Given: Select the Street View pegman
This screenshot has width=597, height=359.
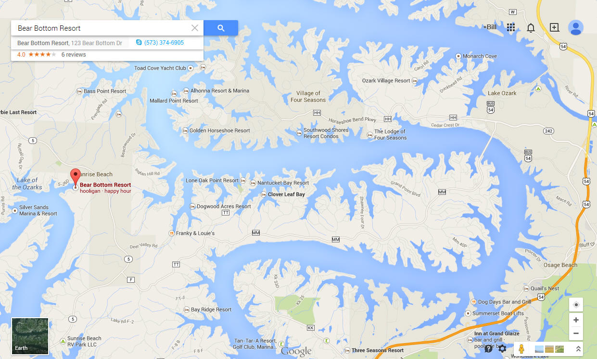Looking at the screenshot, I should click(521, 349).
